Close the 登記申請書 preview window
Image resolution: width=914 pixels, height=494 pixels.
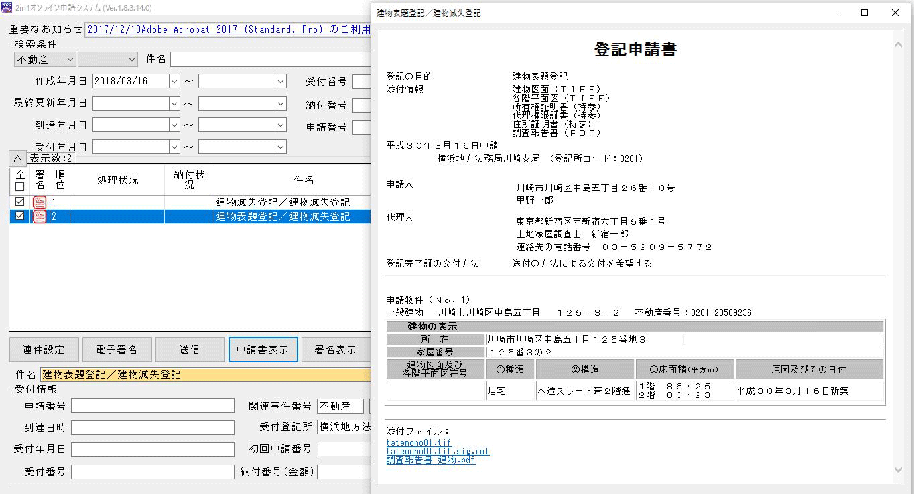click(x=895, y=13)
